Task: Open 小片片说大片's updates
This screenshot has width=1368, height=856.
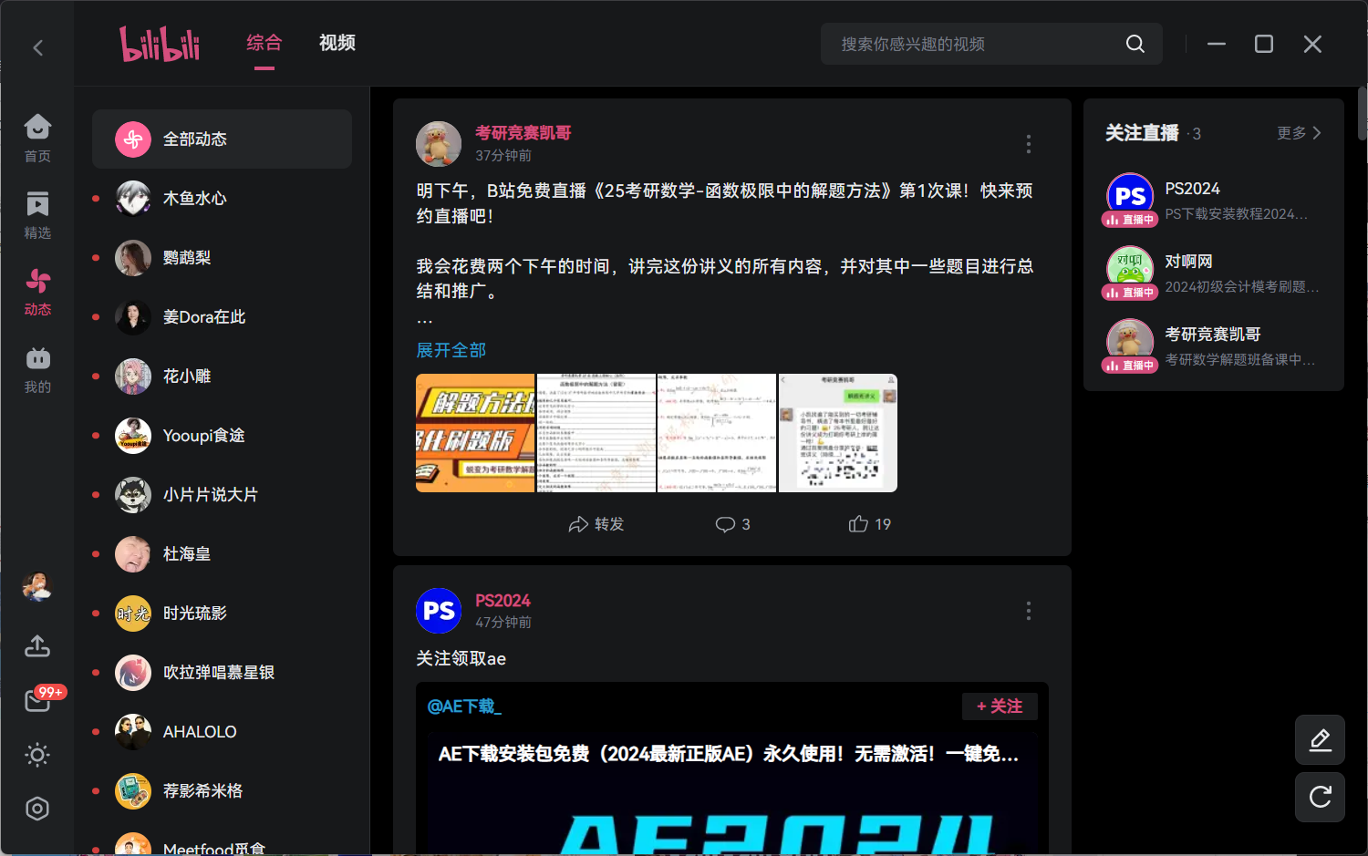Action: pos(222,494)
